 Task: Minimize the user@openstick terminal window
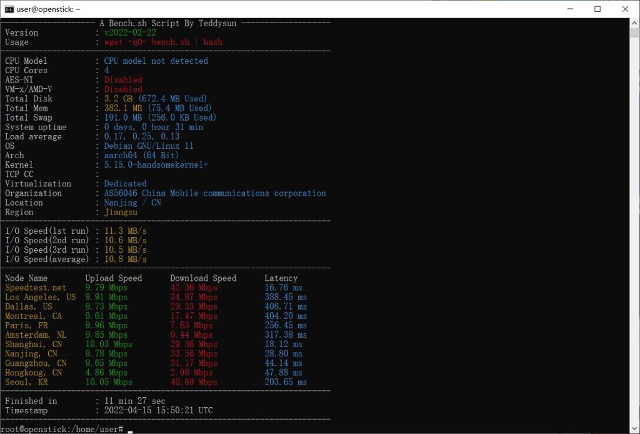coord(571,9)
